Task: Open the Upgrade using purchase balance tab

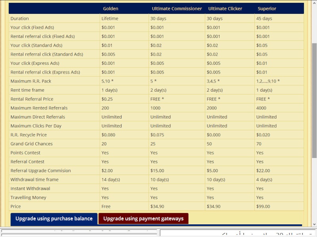Action: point(54,219)
